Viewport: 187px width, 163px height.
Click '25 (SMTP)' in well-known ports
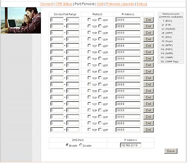pos(167,33)
